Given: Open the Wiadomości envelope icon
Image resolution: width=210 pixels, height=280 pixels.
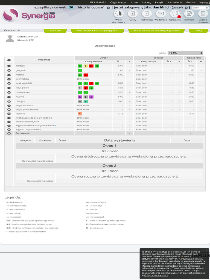Looking at the screenshot, I should click(161, 14).
